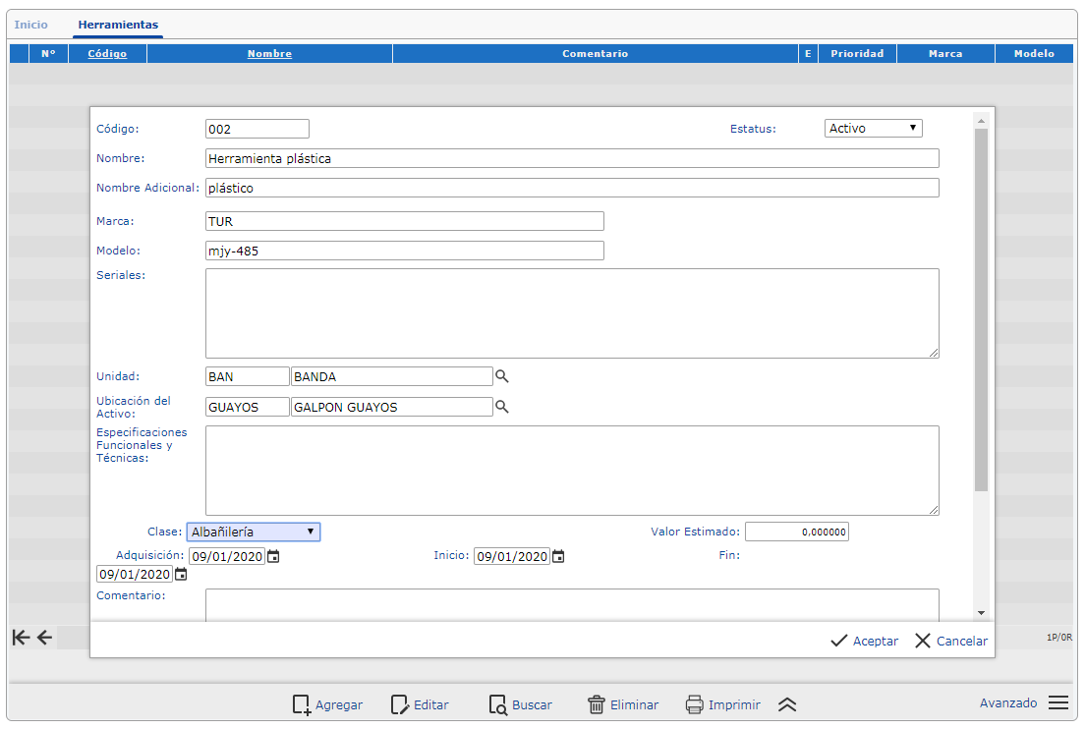1085x729 pixels.
Task: Click into the Seriales text area
Action: 571,313
